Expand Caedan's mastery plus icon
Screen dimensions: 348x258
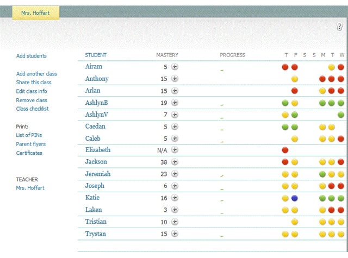pos(175,127)
